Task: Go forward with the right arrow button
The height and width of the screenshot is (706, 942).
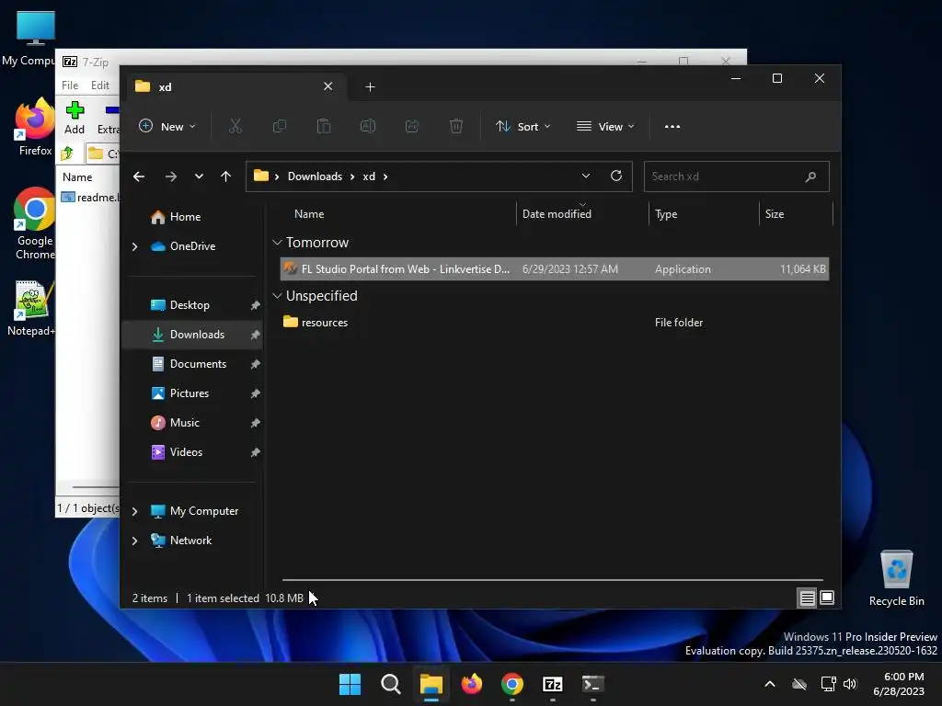Action: [170, 176]
